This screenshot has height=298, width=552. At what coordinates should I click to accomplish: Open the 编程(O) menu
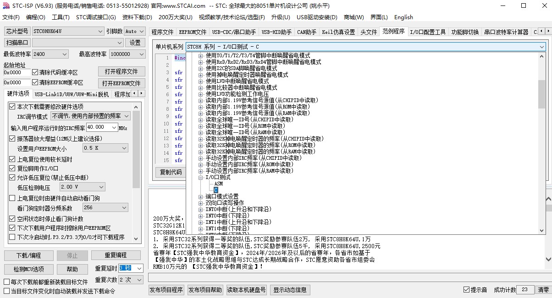click(36, 17)
